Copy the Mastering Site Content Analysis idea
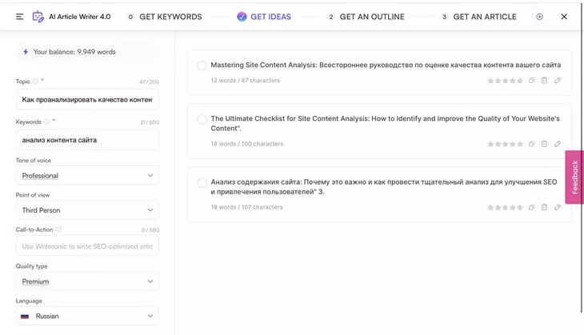The image size is (584, 335). [531, 81]
